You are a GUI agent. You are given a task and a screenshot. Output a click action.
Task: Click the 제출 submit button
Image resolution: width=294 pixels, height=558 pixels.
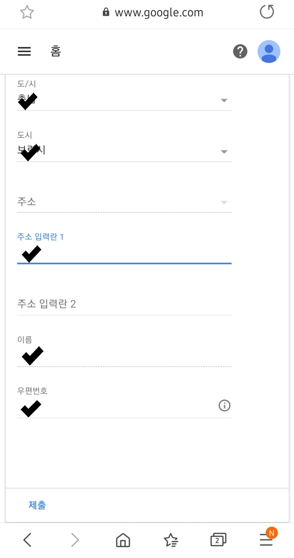38,505
